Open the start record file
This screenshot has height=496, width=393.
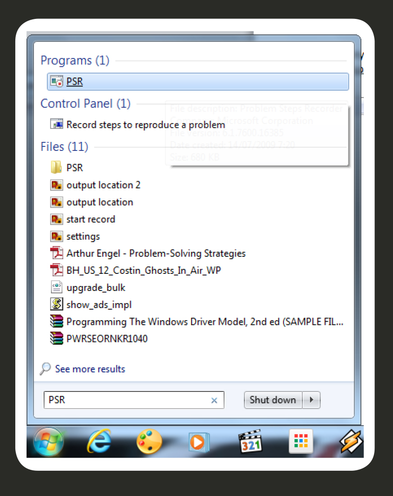[91, 219]
